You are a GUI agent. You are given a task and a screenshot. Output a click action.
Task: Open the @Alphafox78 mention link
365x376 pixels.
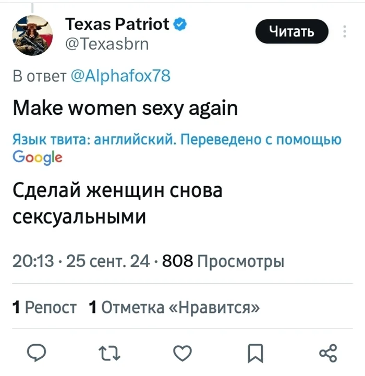119,76
